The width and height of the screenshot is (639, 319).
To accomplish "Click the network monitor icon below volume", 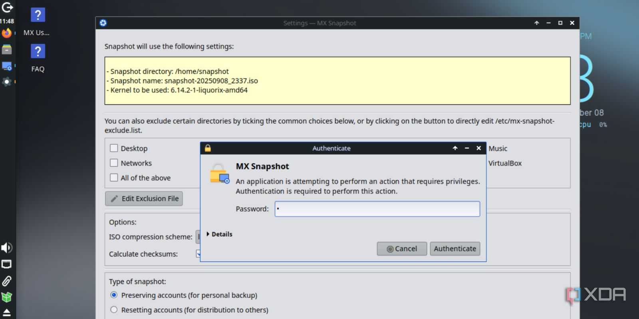I will pyautogui.click(x=7, y=264).
